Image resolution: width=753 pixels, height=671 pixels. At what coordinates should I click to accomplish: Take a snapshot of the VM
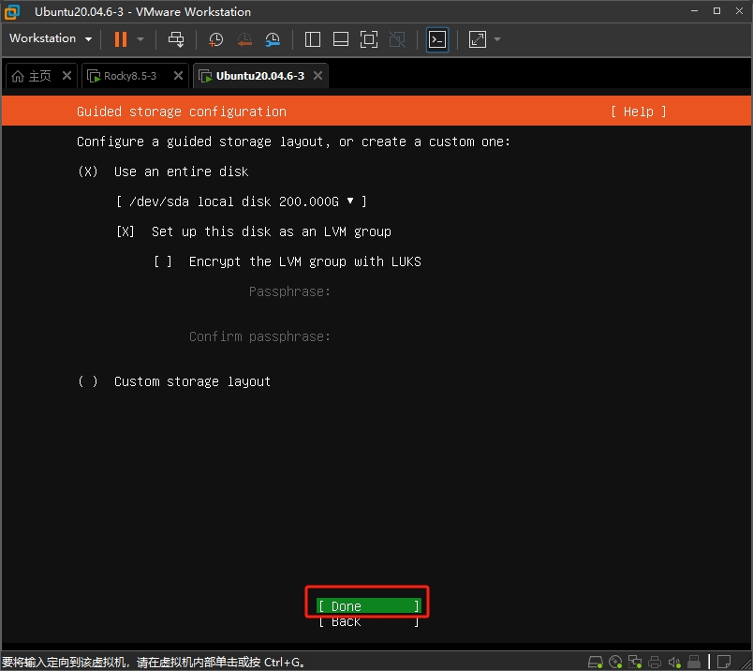pyautogui.click(x=215, y=39)
